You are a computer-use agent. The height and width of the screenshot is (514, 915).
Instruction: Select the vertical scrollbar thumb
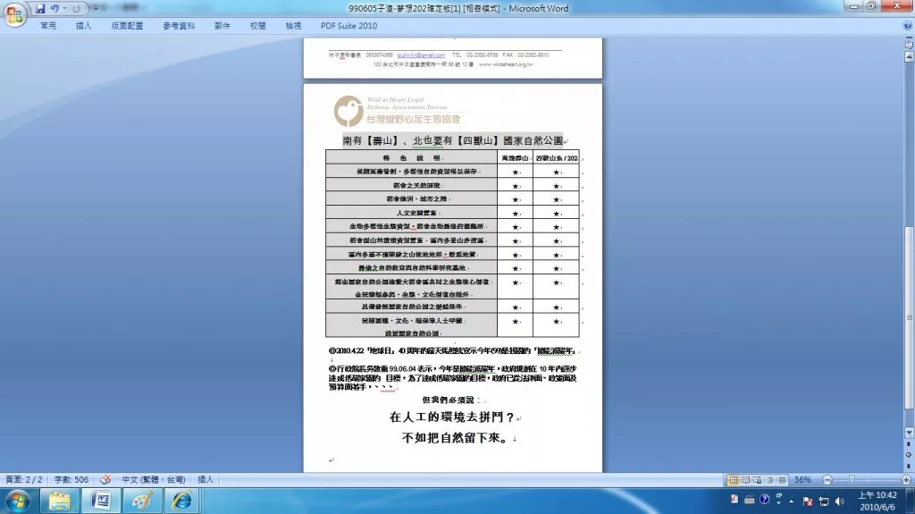point(909,317)
